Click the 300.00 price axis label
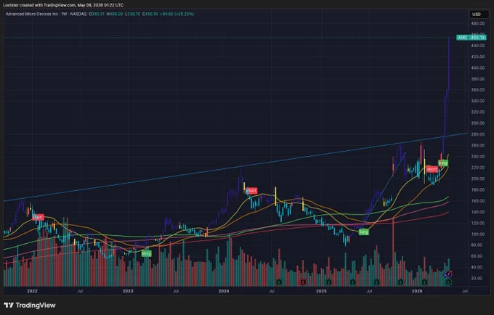 coord(477,123)
